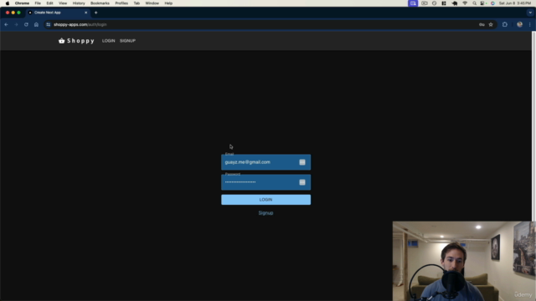The width and height of the screenshot is (536, 301).
Task: Click the saved password key icon
Action: [x=482, y=24]
